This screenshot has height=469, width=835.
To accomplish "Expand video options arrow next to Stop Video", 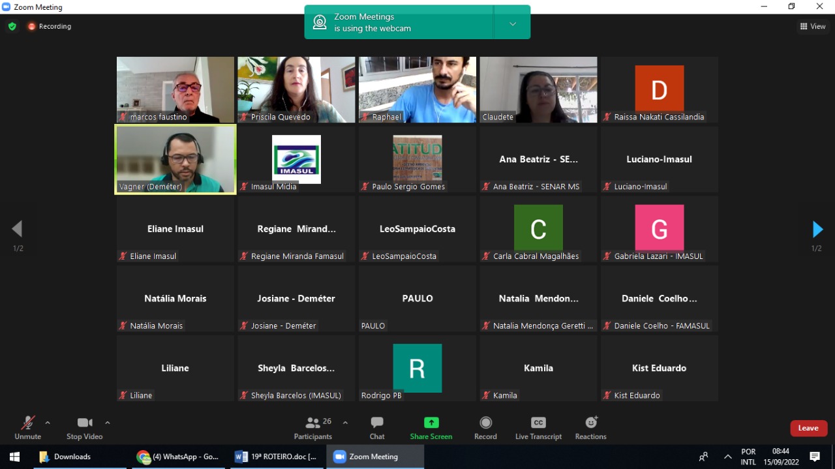I will click(108, 423).
